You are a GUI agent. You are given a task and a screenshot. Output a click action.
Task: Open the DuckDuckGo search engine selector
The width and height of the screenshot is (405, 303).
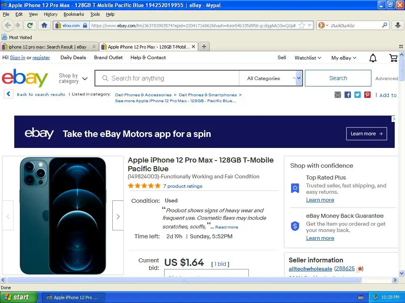[323, 25]
